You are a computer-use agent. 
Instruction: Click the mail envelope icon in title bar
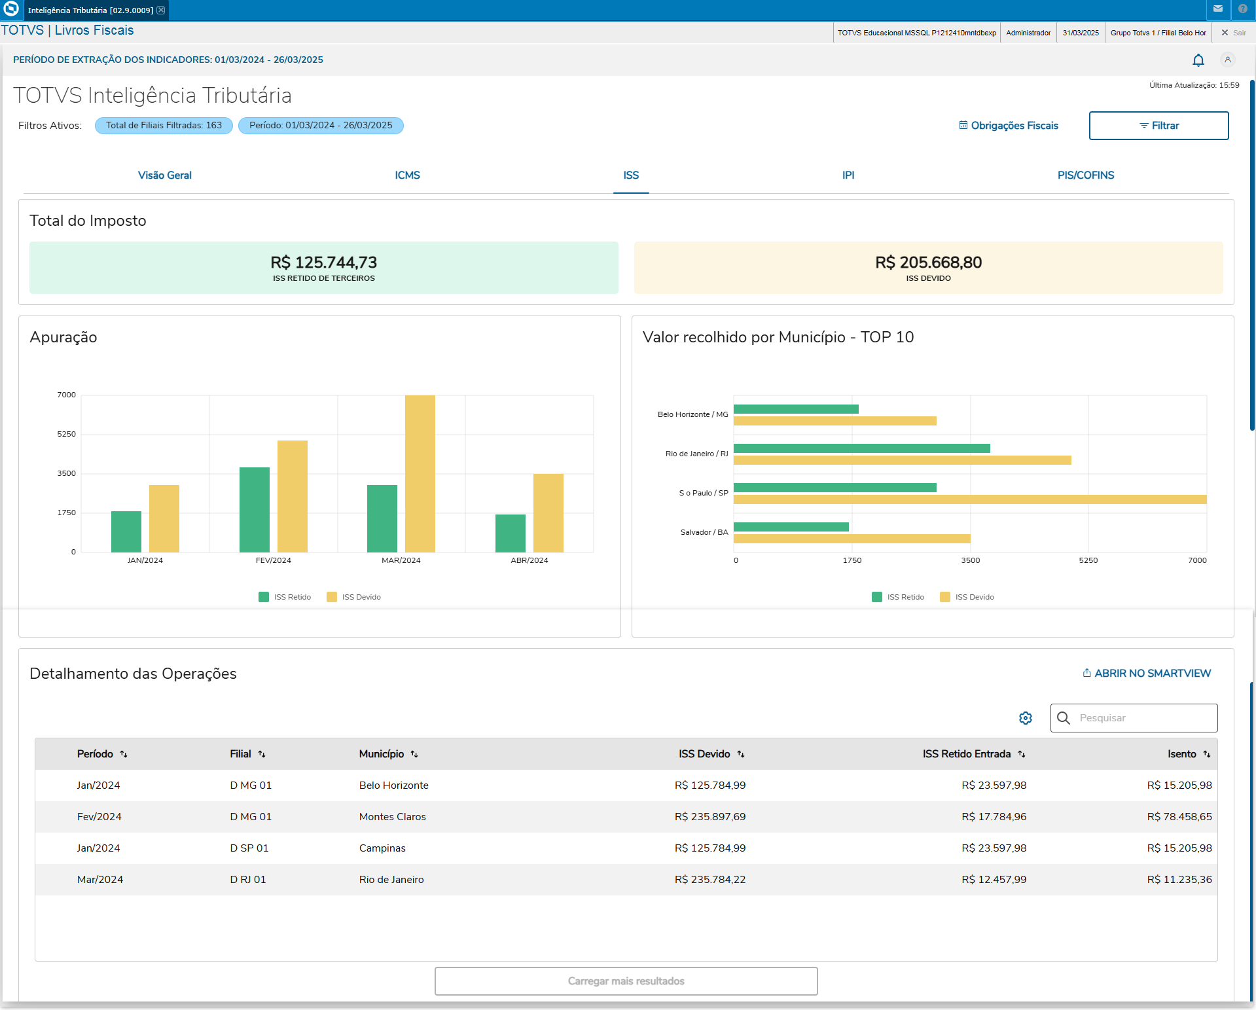(1217, 9)
